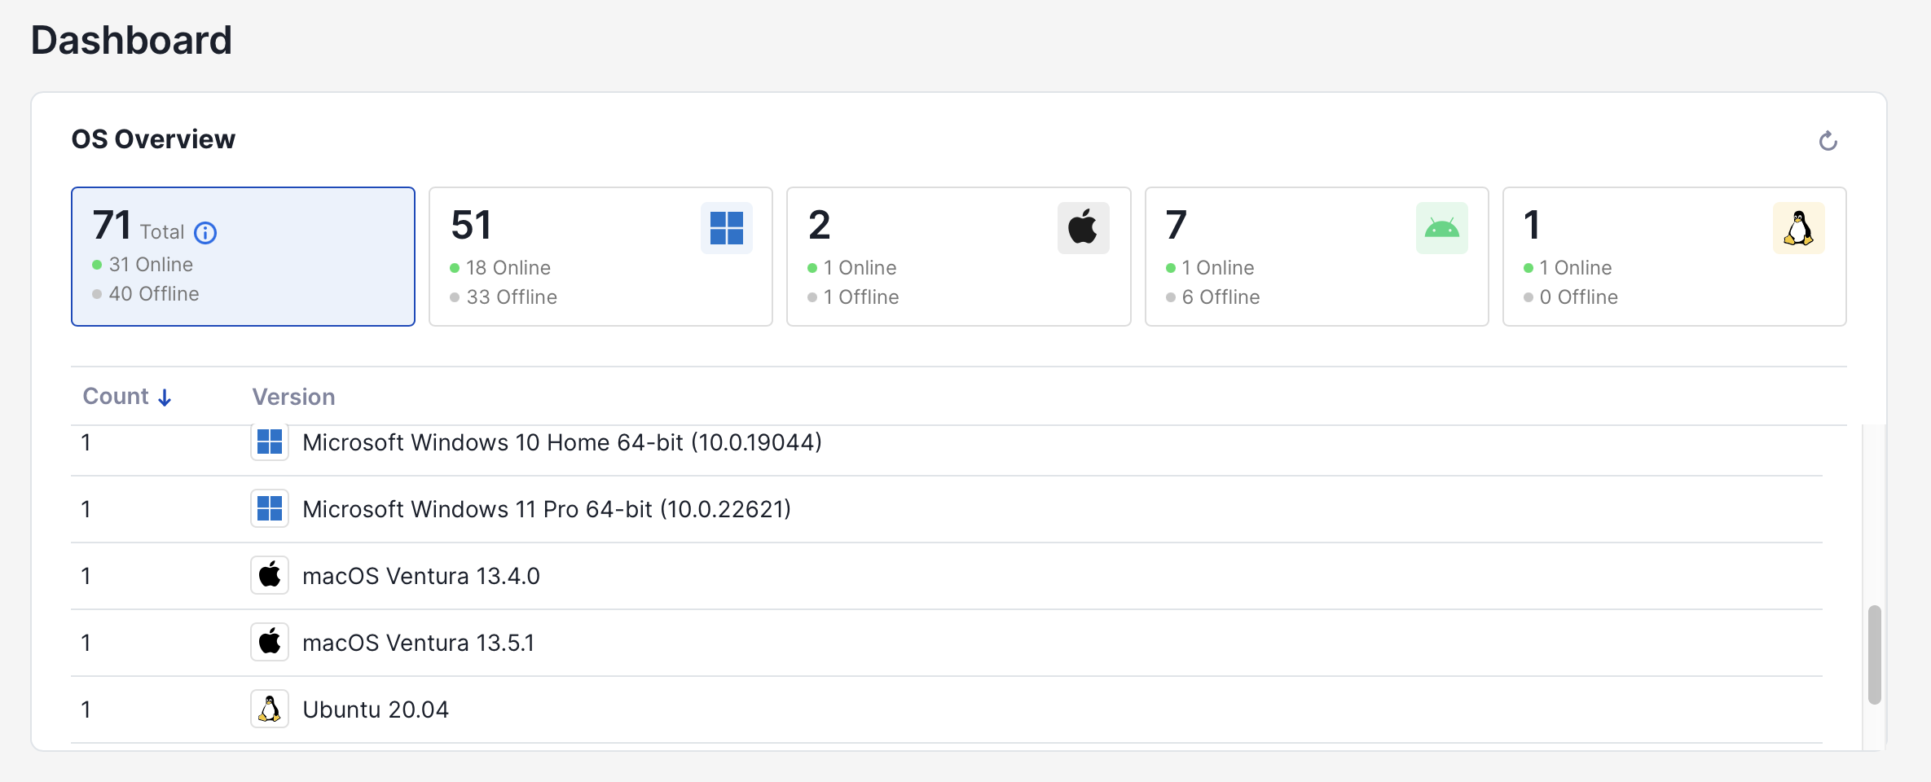The image size is (1931, 782).
Task: Click the Linux penguin icon on the 1 card
Action: pyautogui.click(x=1800, y=227)
